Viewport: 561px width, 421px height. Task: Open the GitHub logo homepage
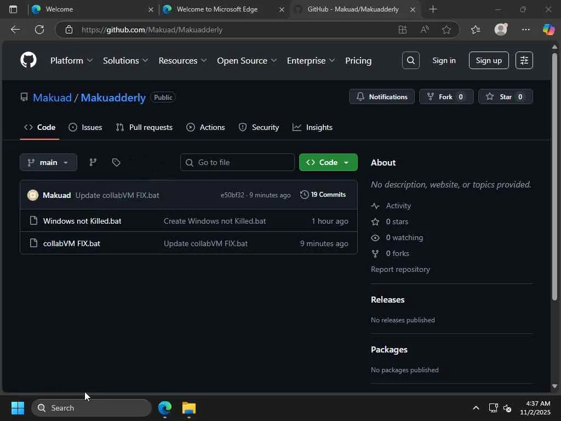[x=28, y=60]
